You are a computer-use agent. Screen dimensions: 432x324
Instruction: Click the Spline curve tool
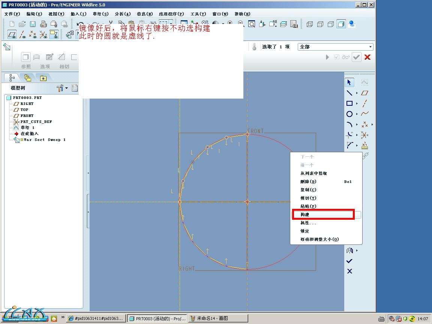pyautogui.click(x=364, y=114)
